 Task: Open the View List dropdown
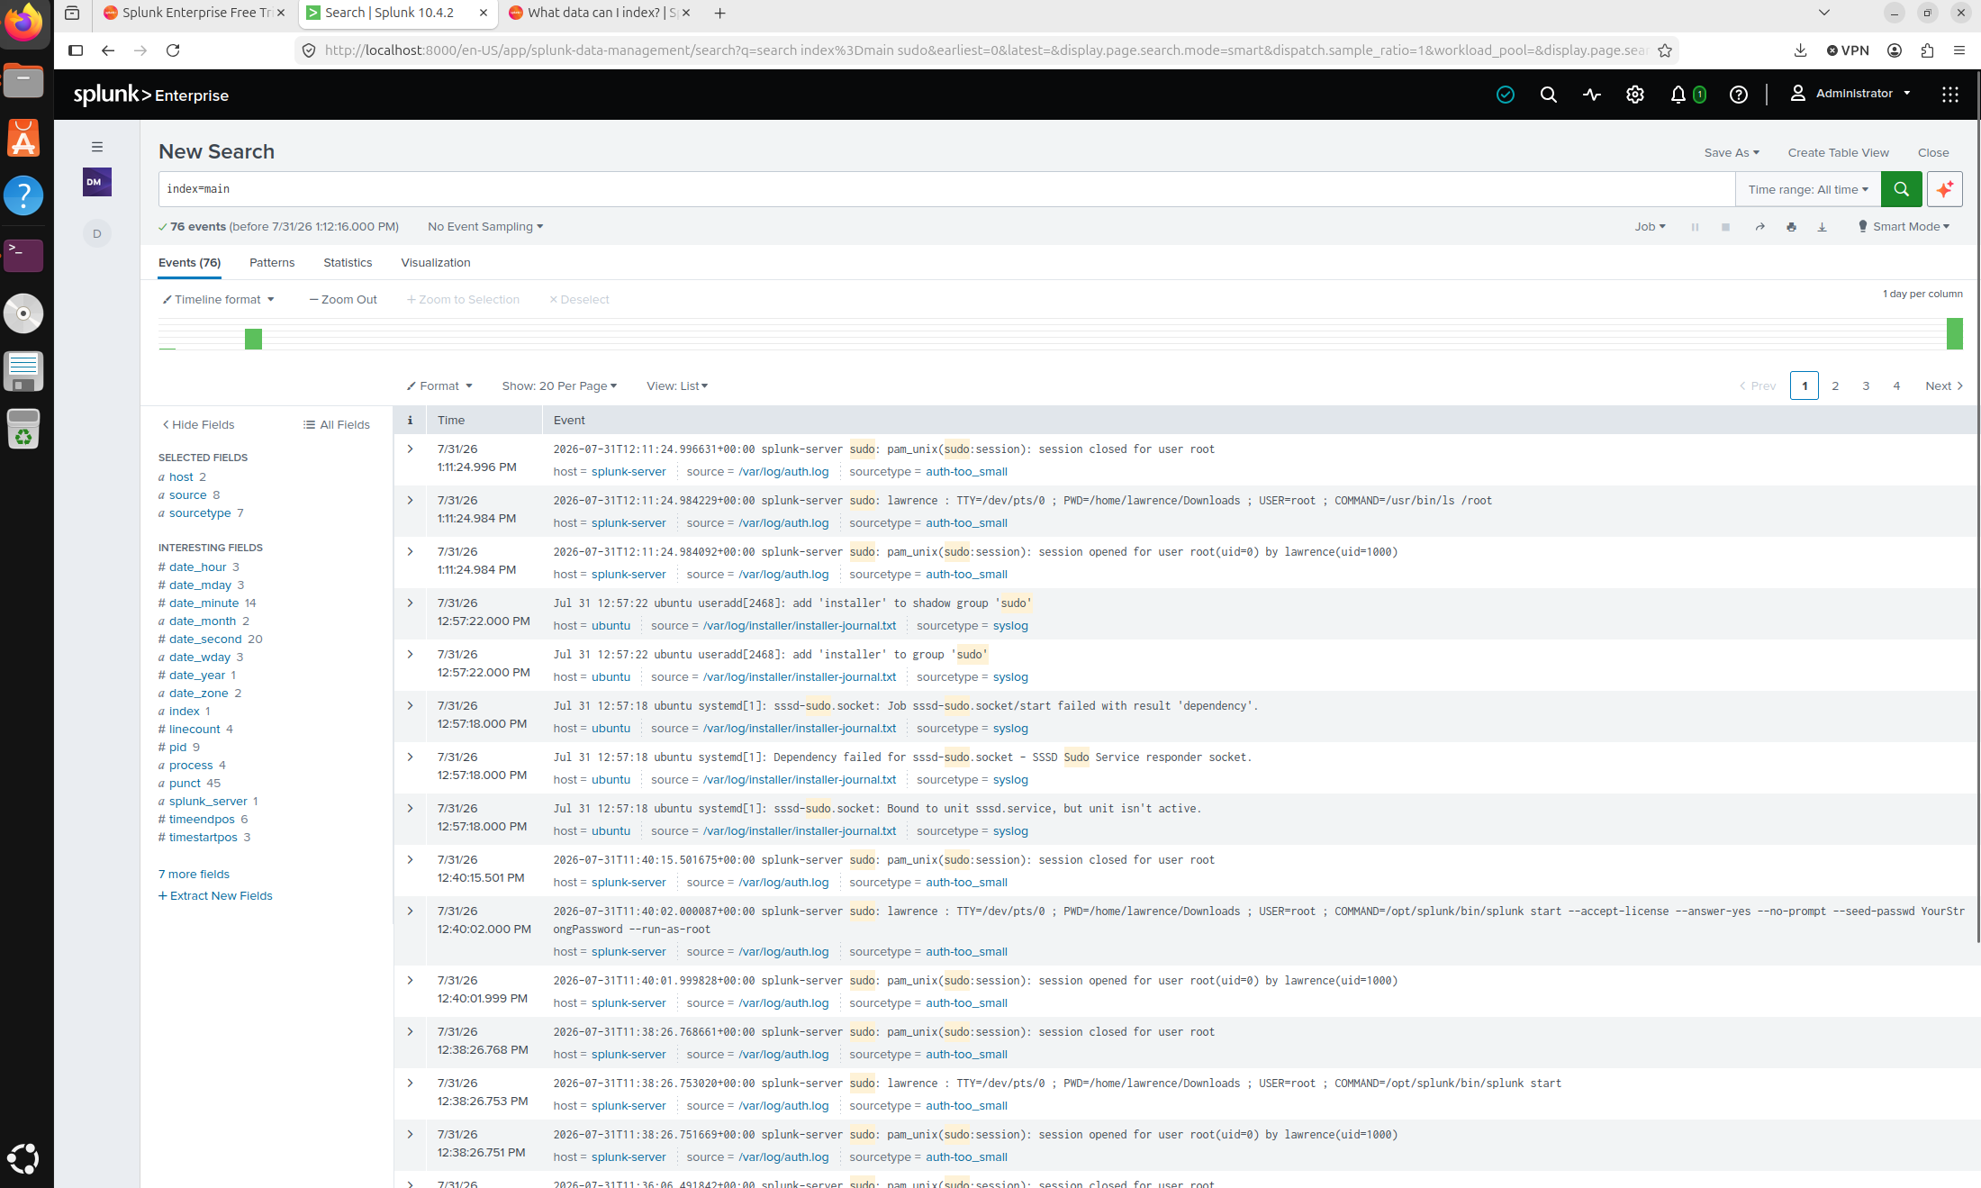click(677, 386)
